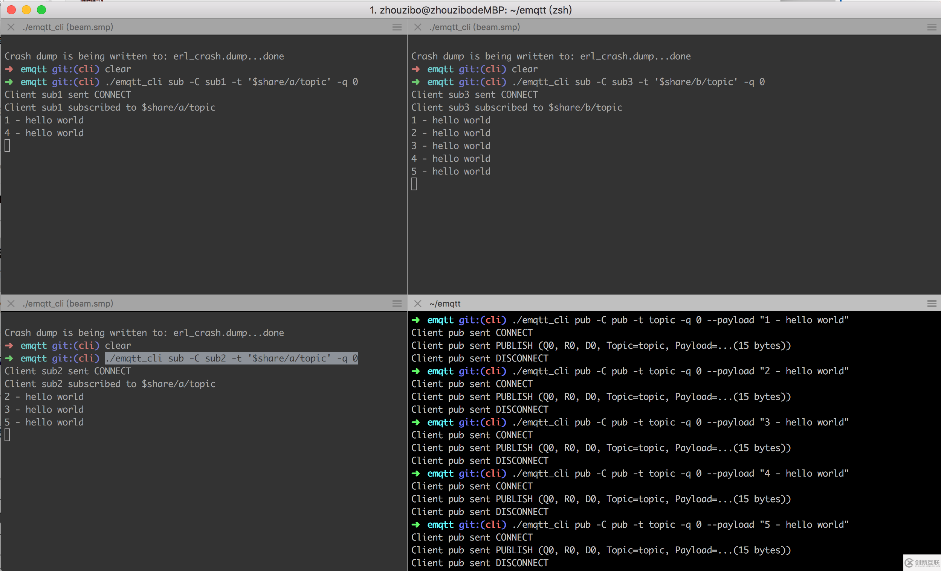Click pub command with payload "2 - hello world"
Viewport: 941px width, 571px height.
pyautogui.click(x=680, y=371)
